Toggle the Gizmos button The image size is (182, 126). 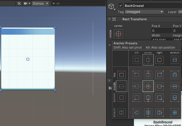coord(38,3)
